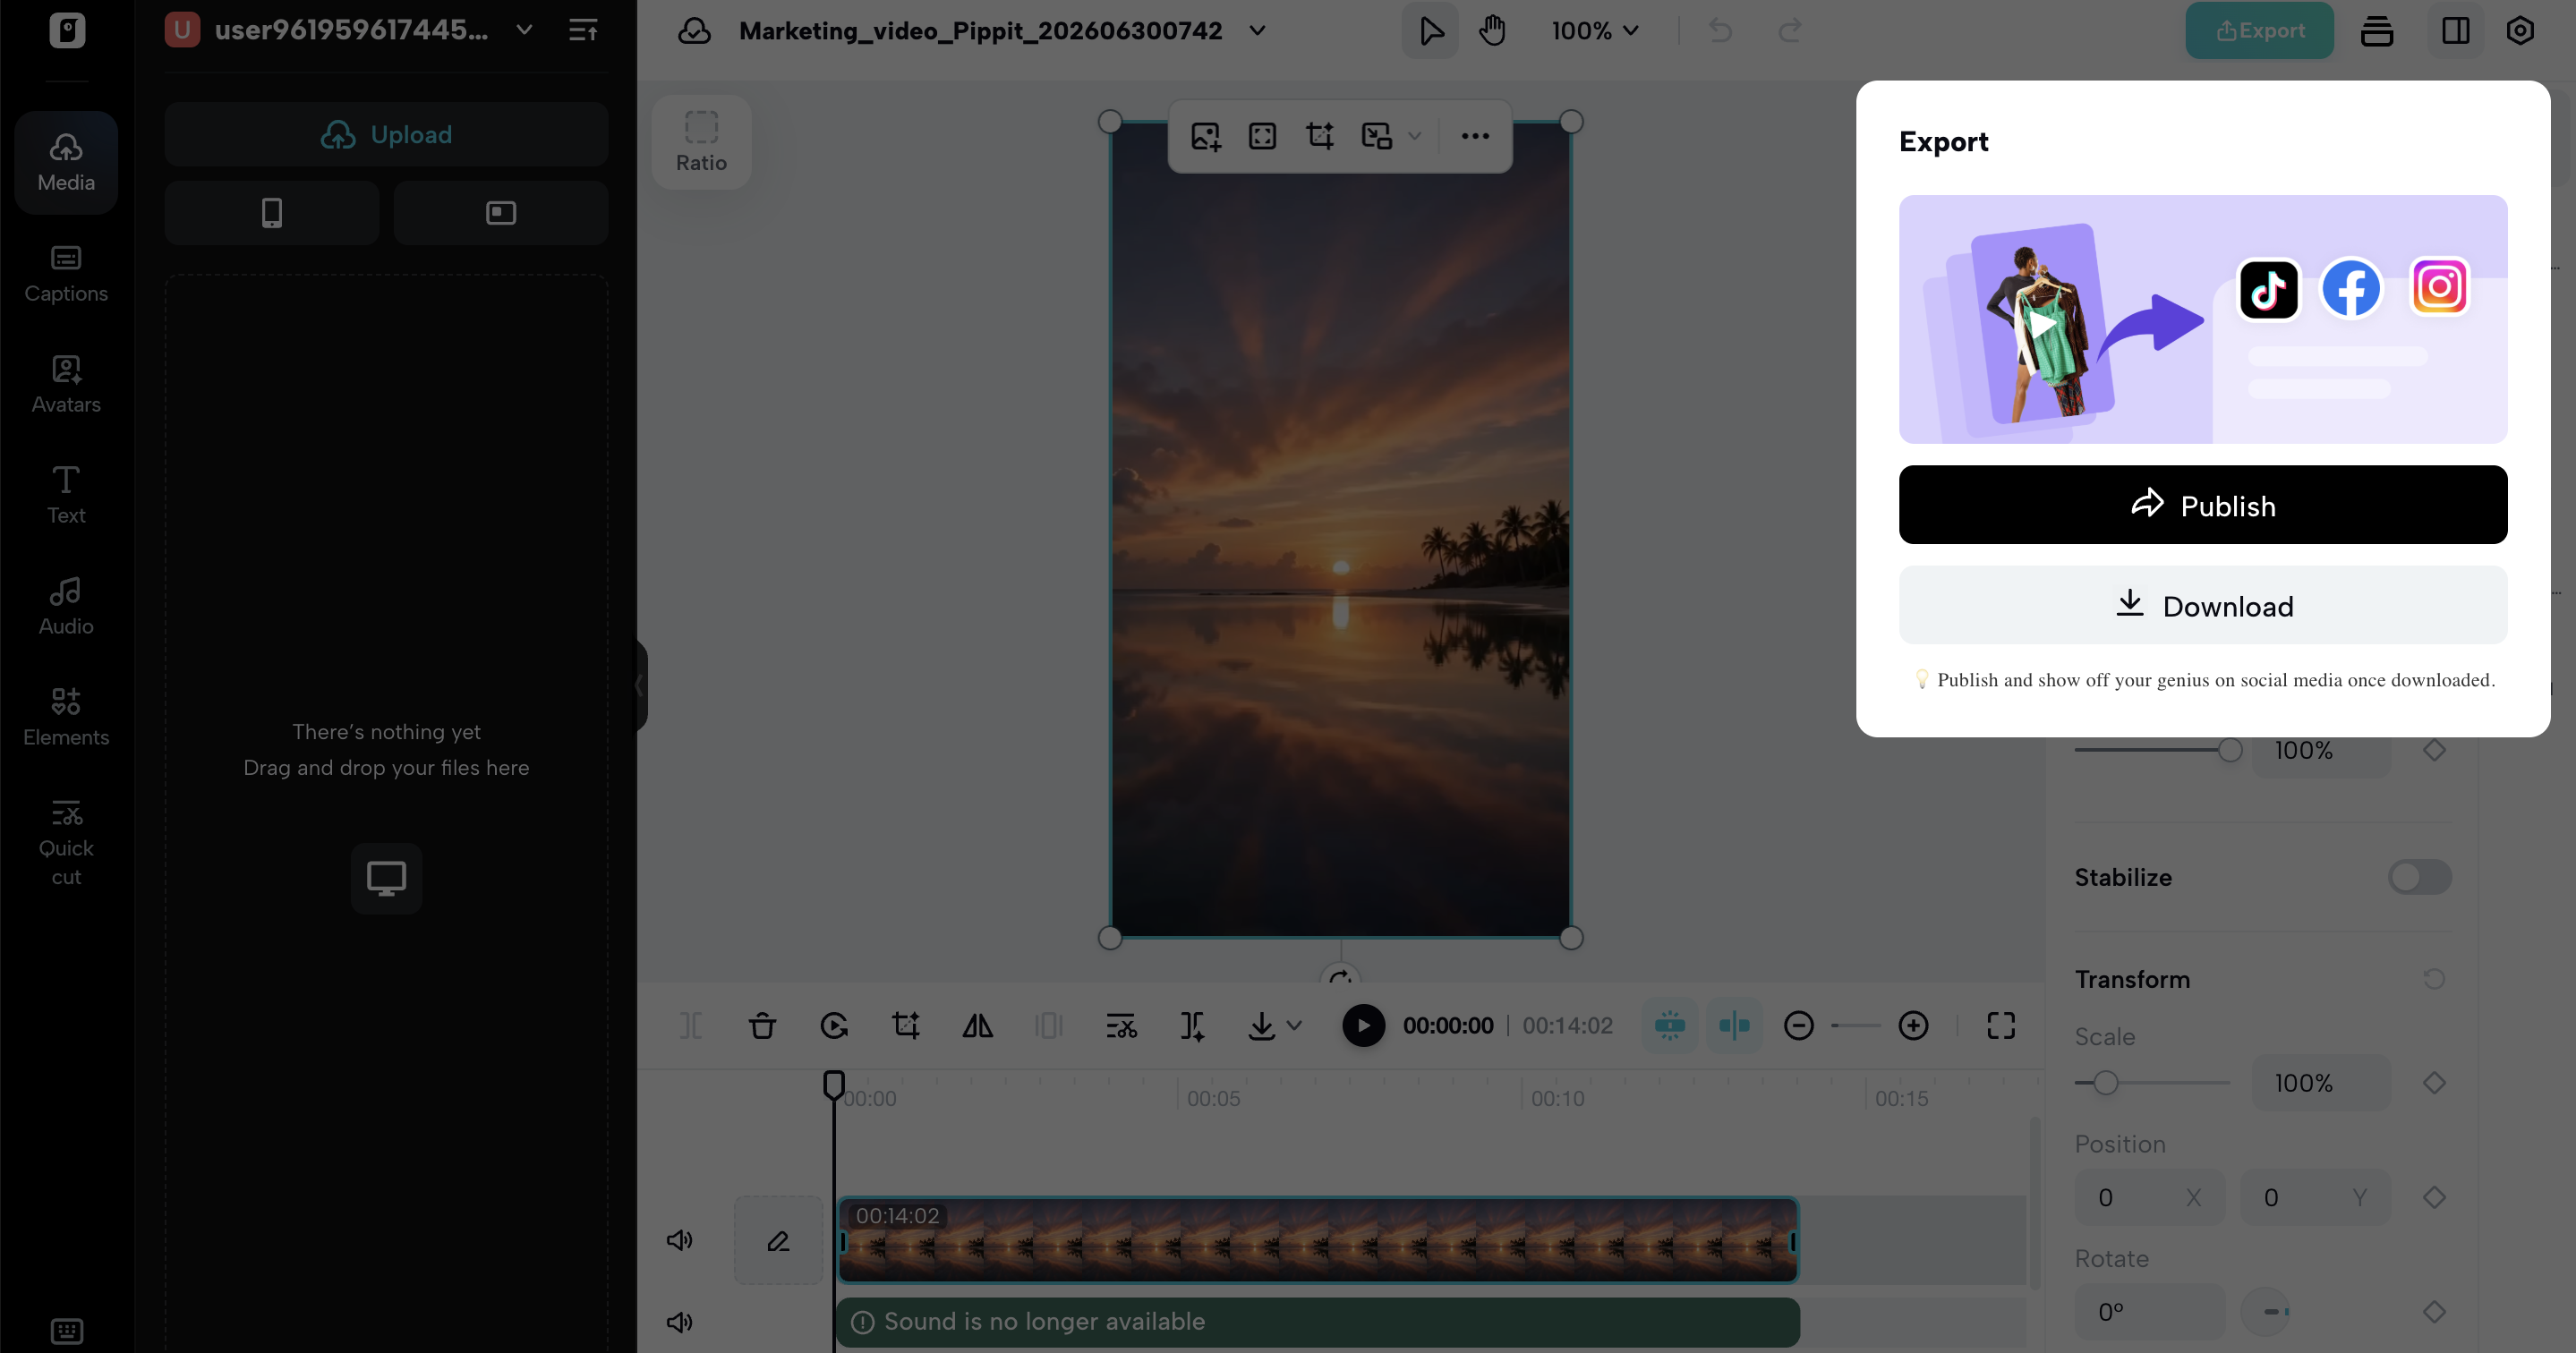Select the hand pan tool
2576x1353 pixels.
(1492, 31)
